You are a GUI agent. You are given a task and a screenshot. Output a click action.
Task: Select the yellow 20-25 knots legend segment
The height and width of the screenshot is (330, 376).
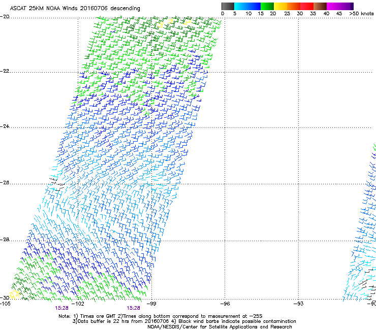pyautogui.click(x=280, y=6)
